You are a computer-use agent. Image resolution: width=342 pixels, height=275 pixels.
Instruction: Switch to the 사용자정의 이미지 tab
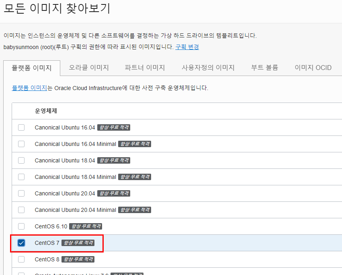(208, 68)
